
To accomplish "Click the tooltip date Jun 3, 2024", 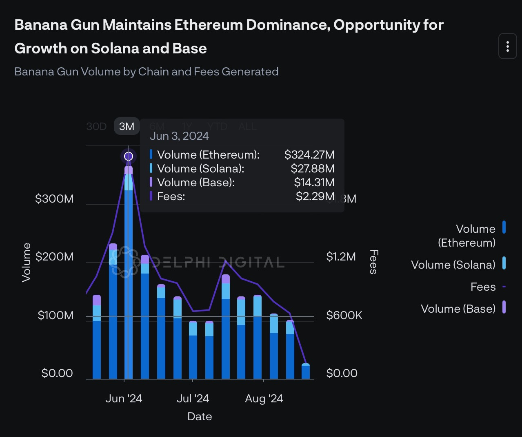I will coord(179,136).
